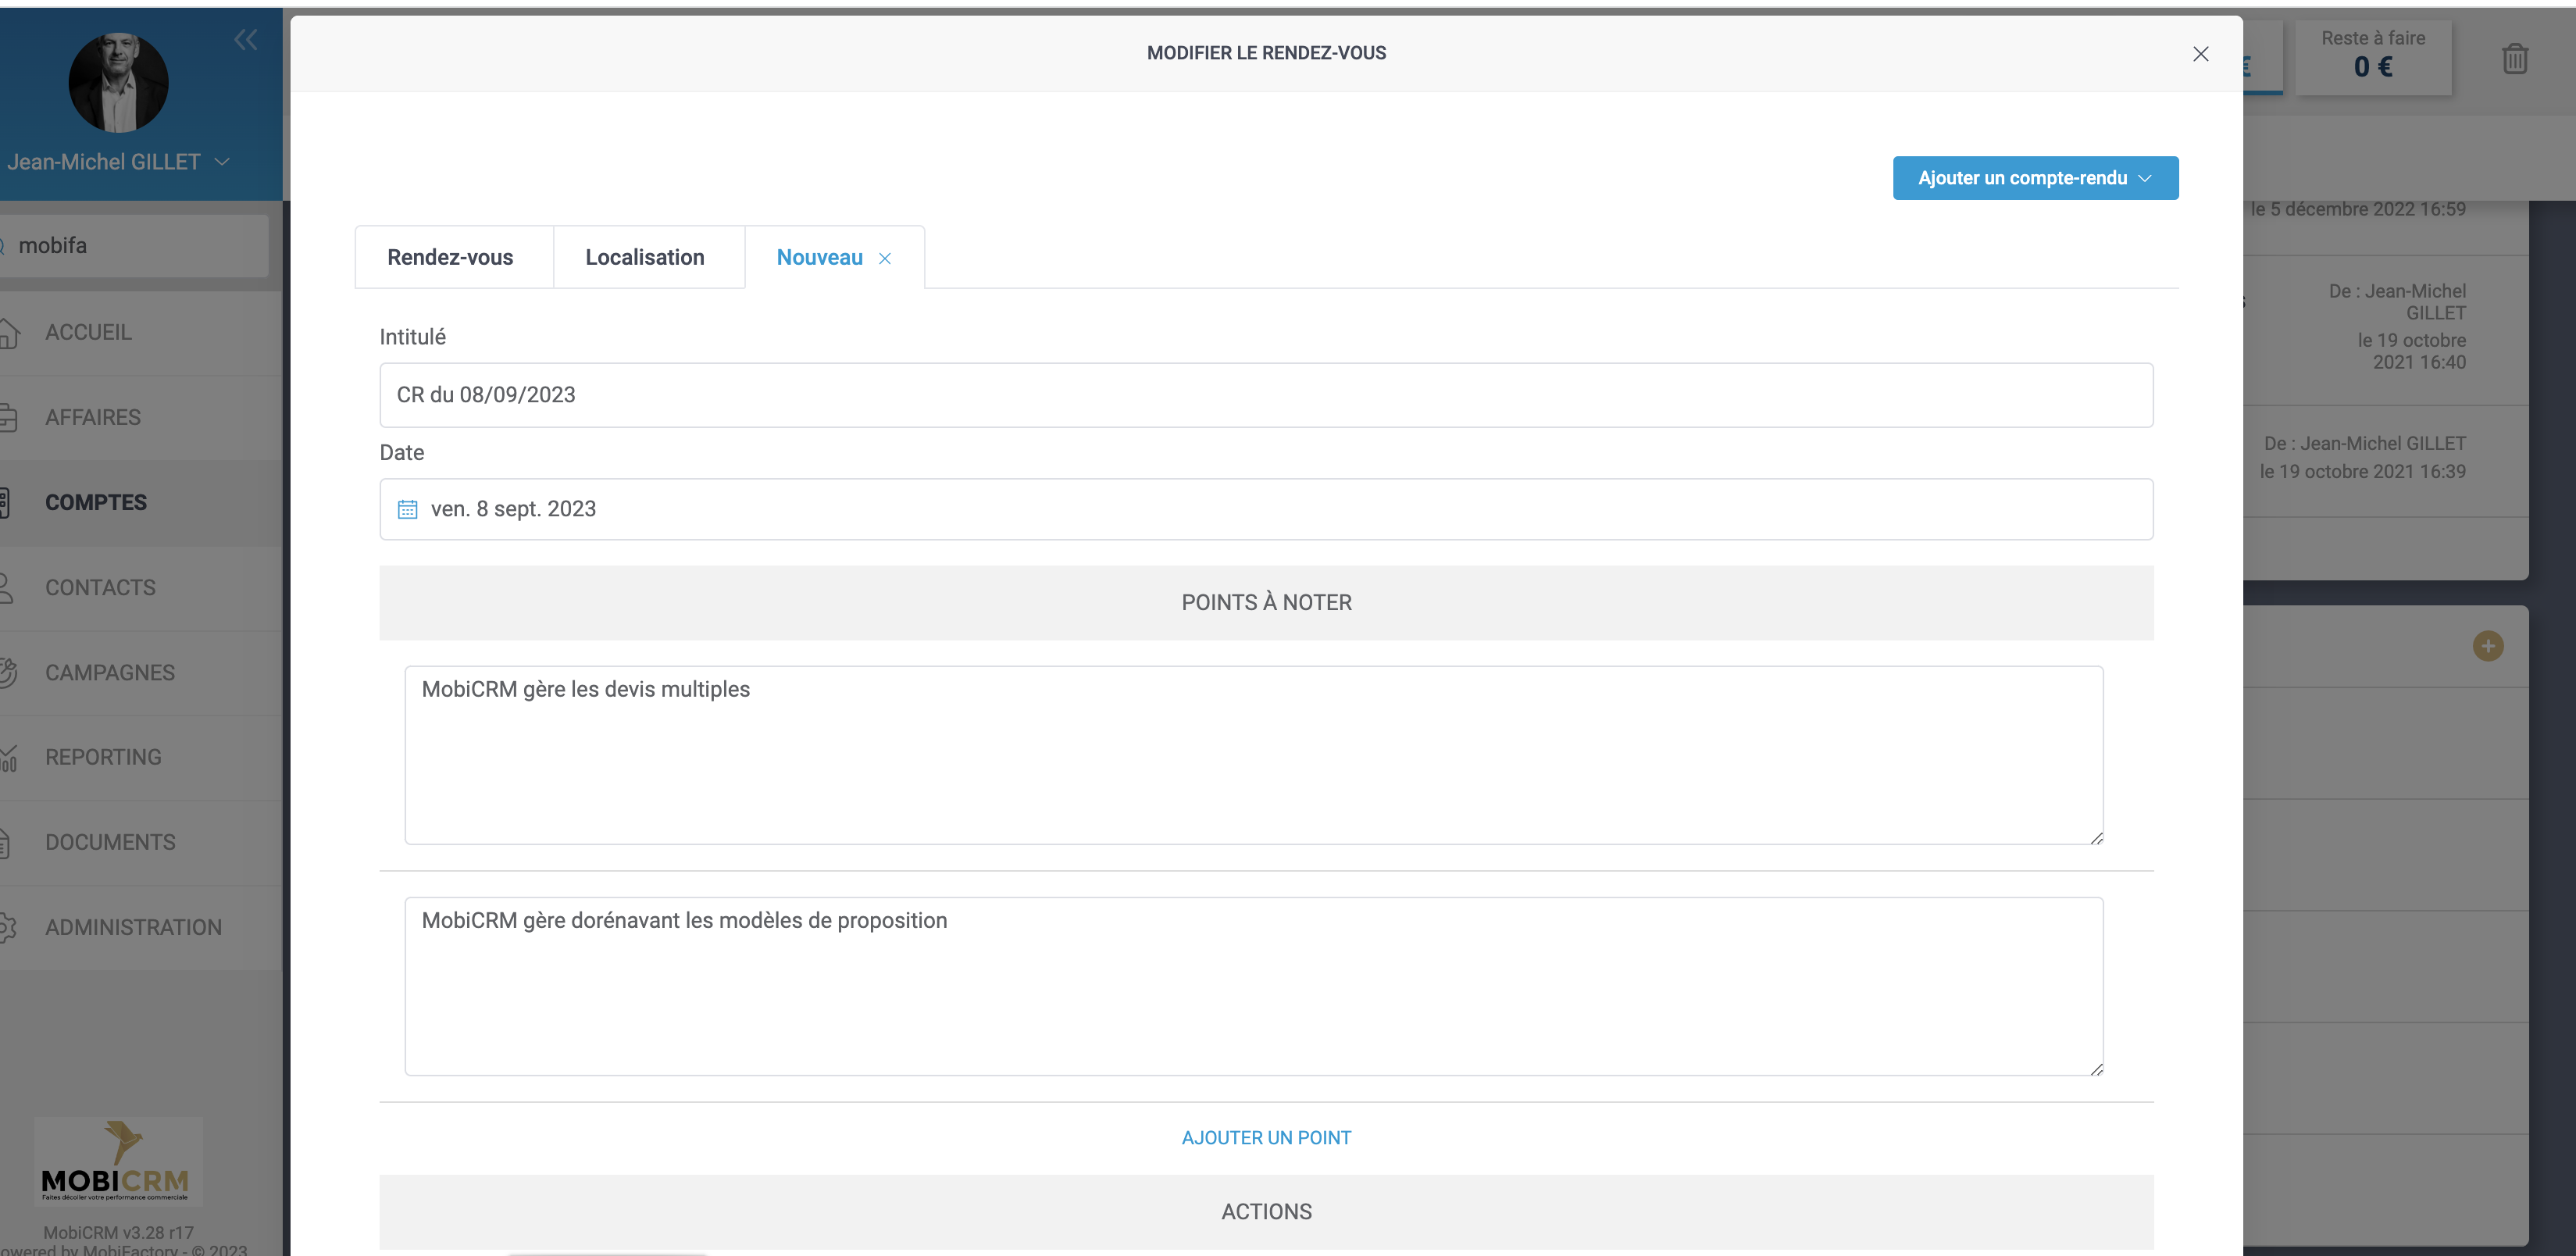Grab the resize handle of modèles de proposition textarea
The image size is (2576, 1256).
(x=2096, y=1069)
